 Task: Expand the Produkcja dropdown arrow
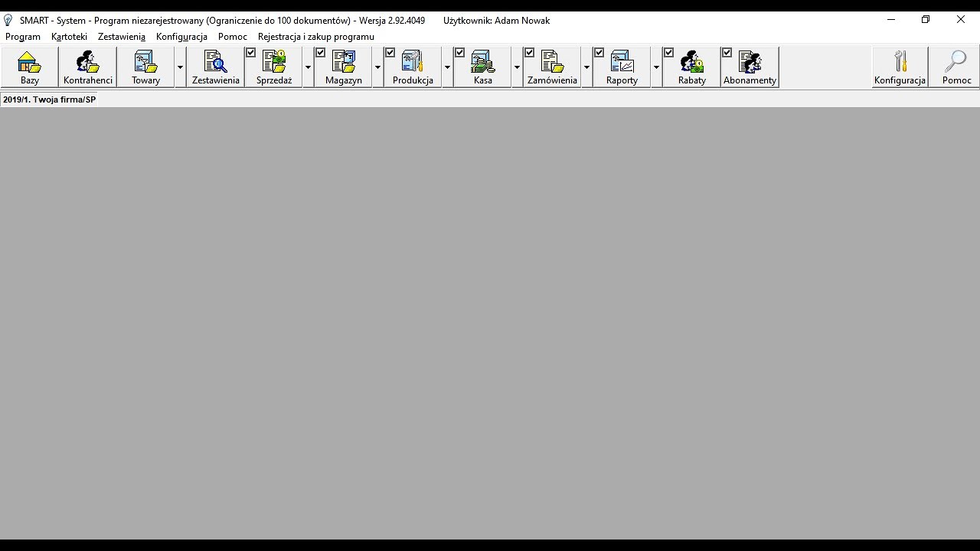tap(448, 67)
